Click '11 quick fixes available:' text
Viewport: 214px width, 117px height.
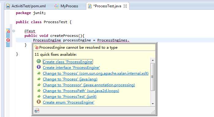coord(56,55)
